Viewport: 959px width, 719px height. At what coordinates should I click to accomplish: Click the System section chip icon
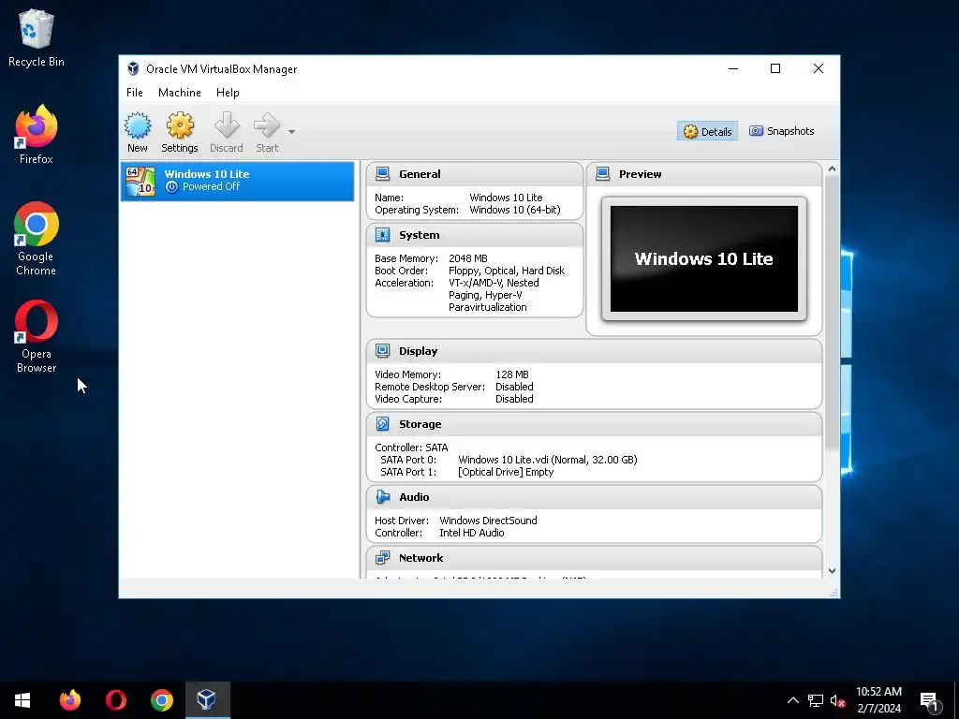pyautogui.click(x=383, y=235)
